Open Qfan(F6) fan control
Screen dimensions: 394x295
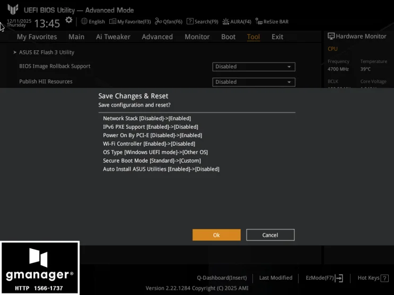pyautogui.click(x=169, y=22)
